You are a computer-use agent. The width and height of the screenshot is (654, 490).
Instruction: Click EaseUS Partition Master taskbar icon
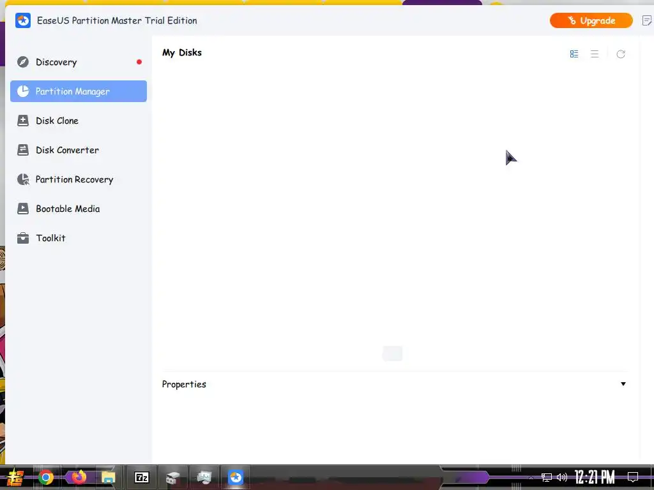click(x=236, y=477)
